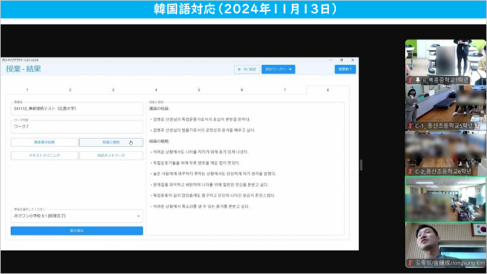Click the back button with left arrow

pos(247,69)
